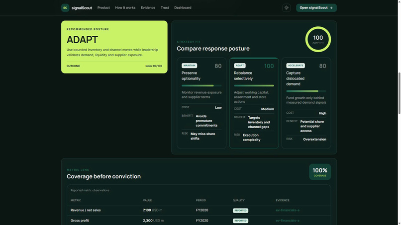Viewport: 401px width, 225px height.
Task: Click the arrow in Open signalScout button
Action: [x=331, y=8]
